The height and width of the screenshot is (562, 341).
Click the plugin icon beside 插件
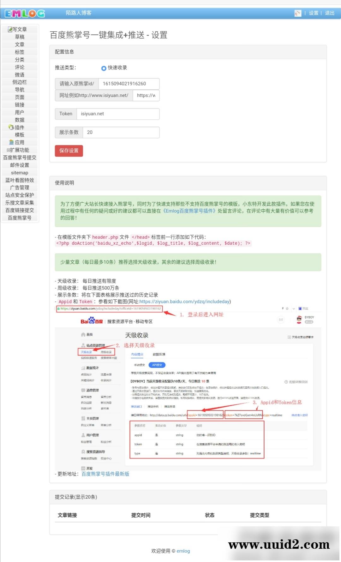point(11,127)
